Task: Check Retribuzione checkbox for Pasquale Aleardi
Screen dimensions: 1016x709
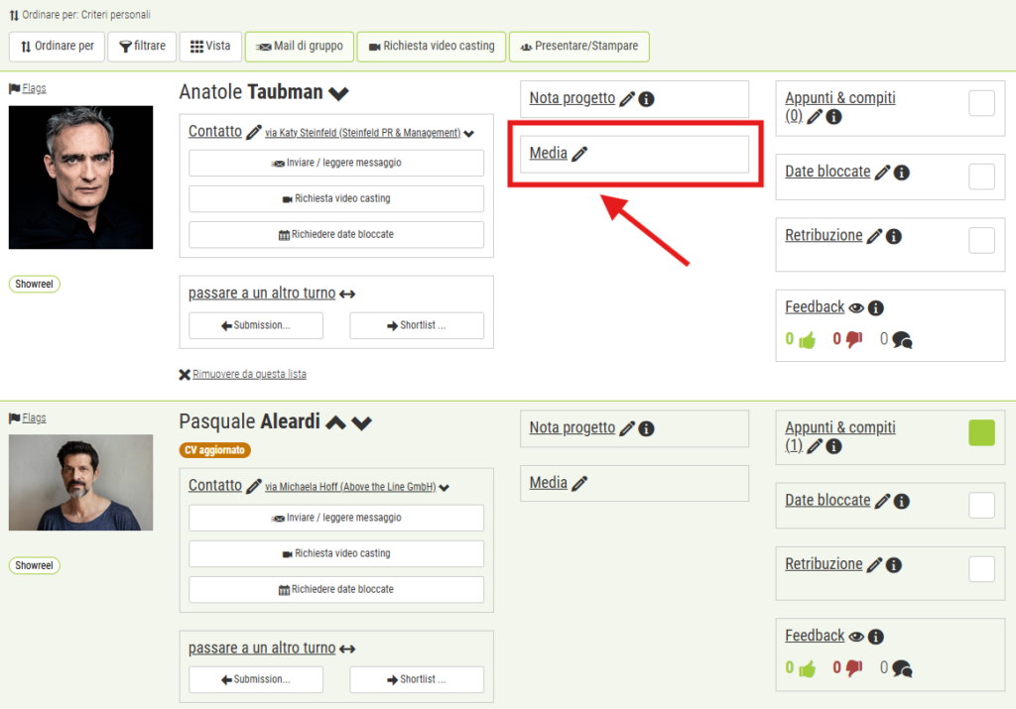Action: tap(981, 568)
